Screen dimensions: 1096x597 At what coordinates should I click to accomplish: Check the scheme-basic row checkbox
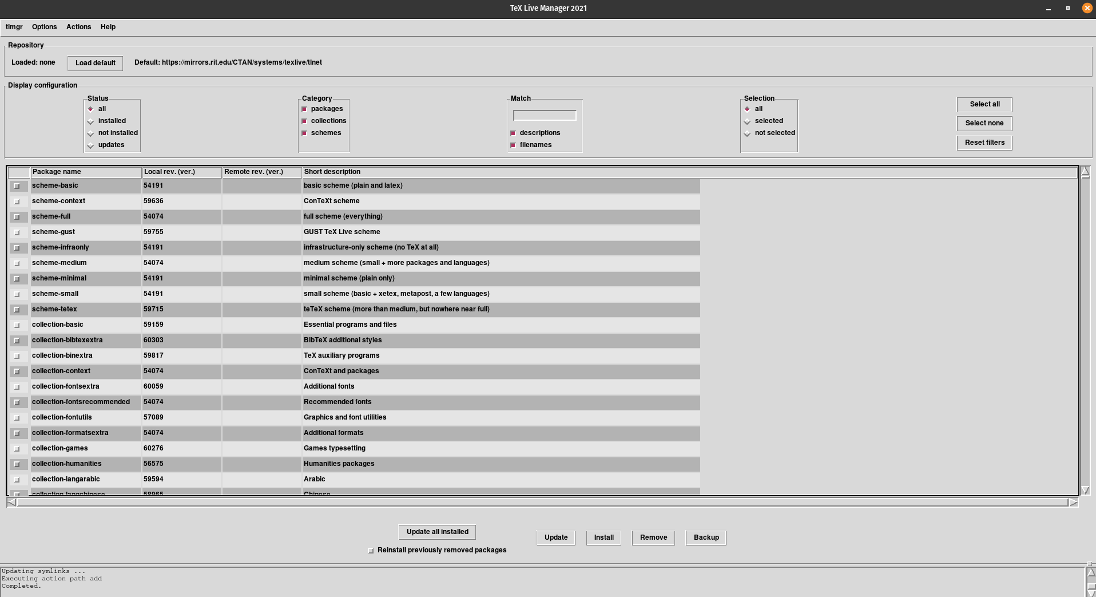[17, 186]
